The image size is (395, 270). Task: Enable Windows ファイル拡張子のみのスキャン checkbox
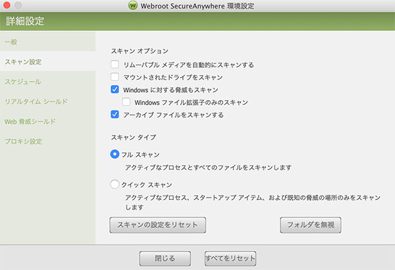click(126, 102)
